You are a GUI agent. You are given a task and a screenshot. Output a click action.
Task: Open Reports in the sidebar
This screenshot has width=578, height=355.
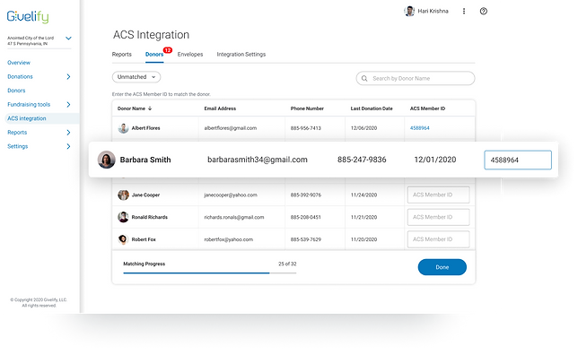pyautogui.click(x=17, y=132)
